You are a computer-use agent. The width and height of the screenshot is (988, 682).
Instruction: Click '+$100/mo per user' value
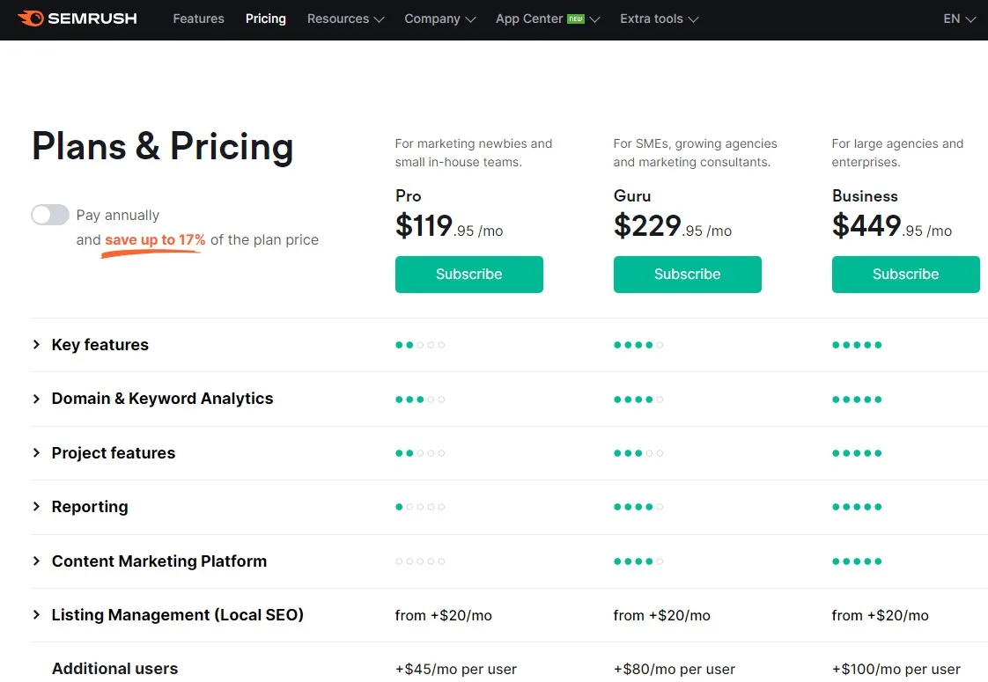point(896,669)
